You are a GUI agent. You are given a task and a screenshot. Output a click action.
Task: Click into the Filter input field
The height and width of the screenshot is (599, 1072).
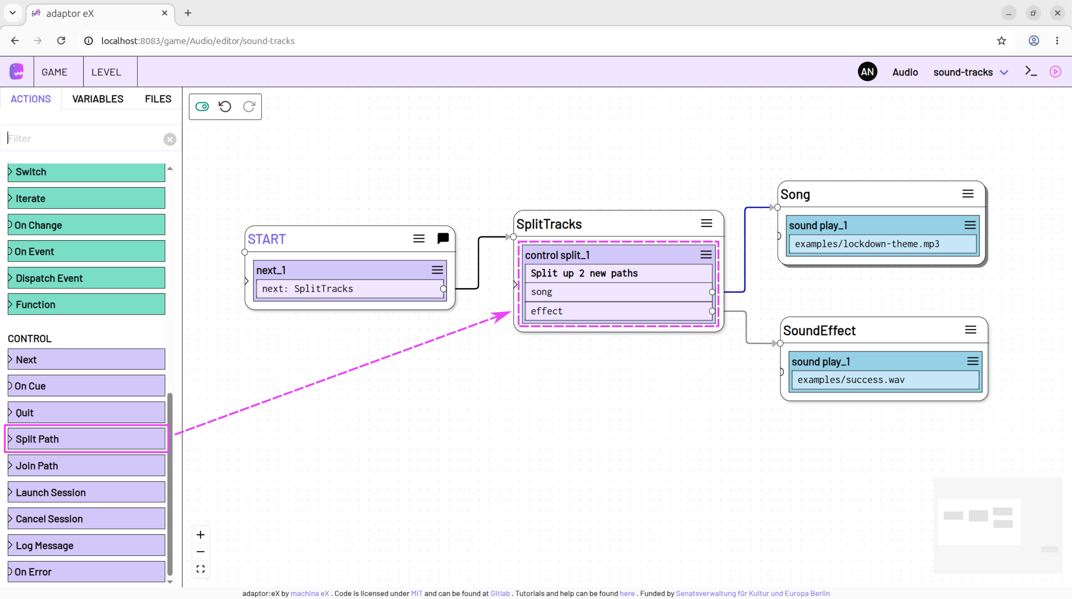[85, 139]
